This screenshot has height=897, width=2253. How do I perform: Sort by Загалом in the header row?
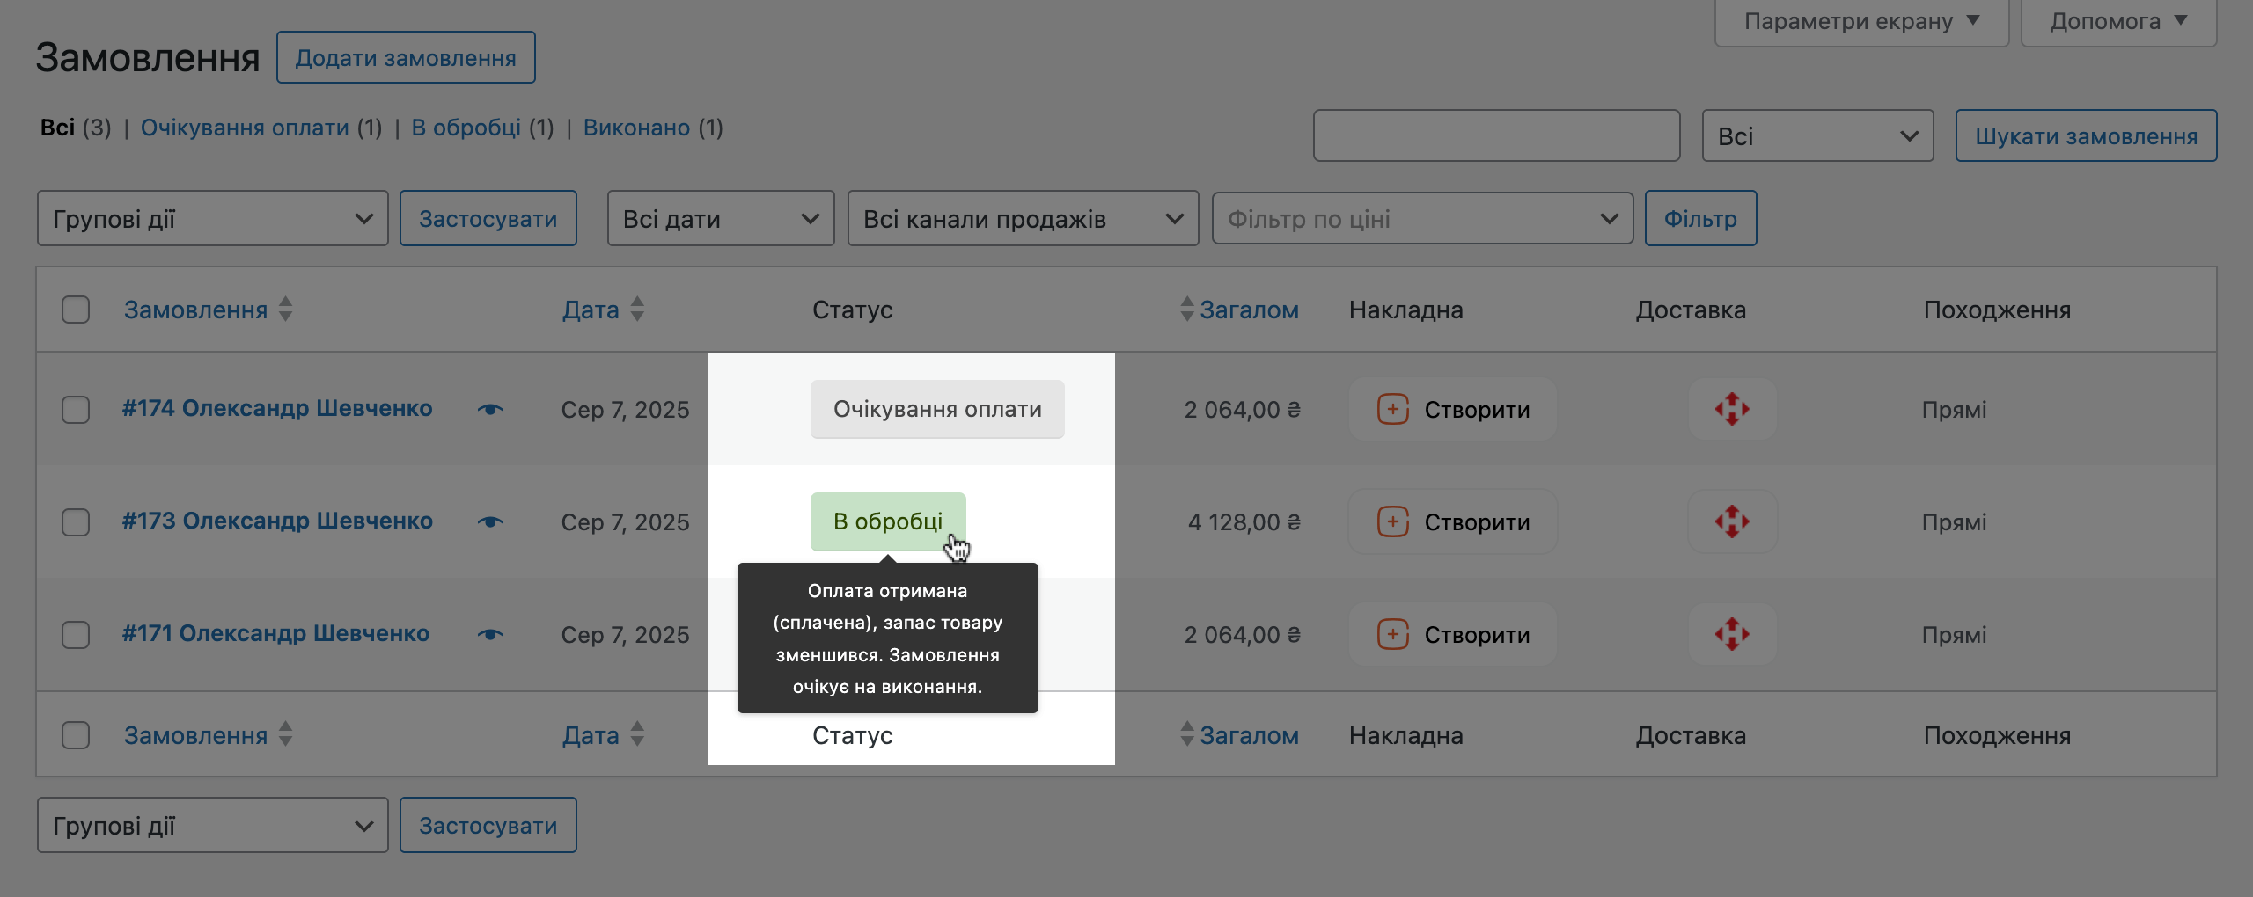(1239, 310)
